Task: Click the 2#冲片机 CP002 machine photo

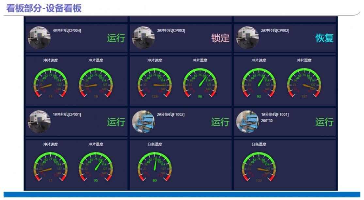Action: point(247,38)
